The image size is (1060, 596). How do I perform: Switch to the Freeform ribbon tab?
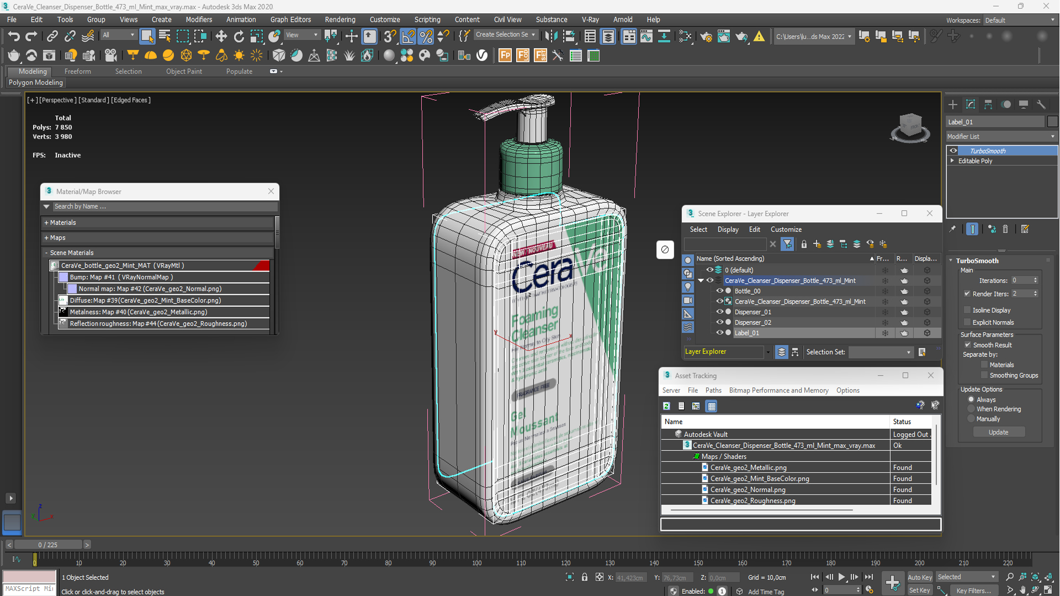click(x=77, y=71)
